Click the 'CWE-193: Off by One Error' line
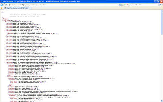Screen dimensions: 163x102 click(x=21, y=51)
